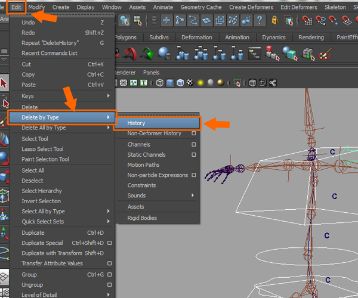
Task: Toggle the curves selection mask icon
Action: pos(193,21)
